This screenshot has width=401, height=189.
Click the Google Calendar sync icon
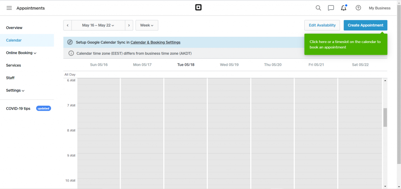pyautogui.click(x=70, y=42)
